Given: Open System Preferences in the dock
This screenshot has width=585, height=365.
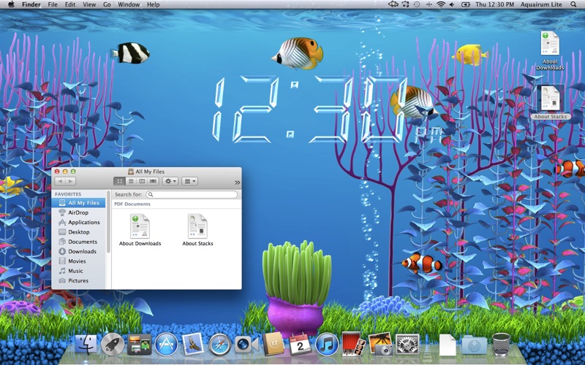Looking at the screenshot, I should coord(407,344).
